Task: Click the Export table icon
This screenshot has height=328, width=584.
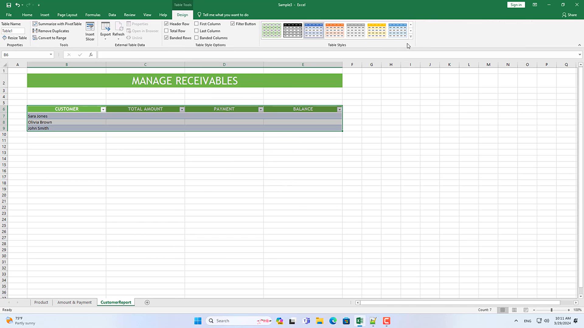Action: coord(105,27)
